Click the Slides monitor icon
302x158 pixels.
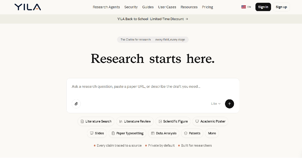pos(92,133)
